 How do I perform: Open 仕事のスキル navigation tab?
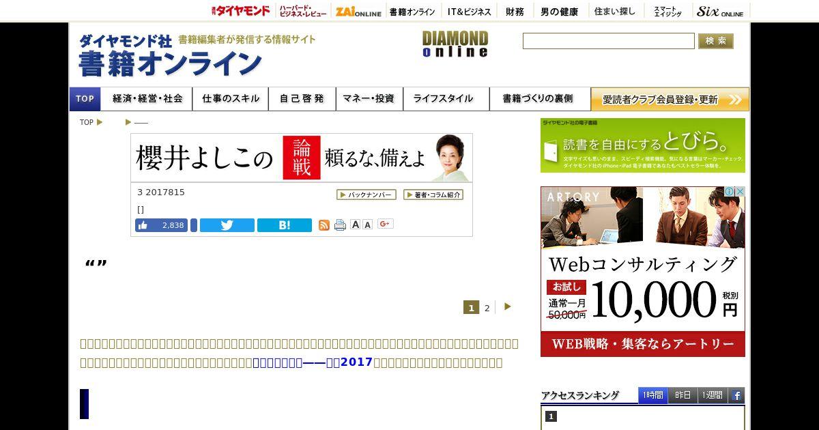pos(231,99)
